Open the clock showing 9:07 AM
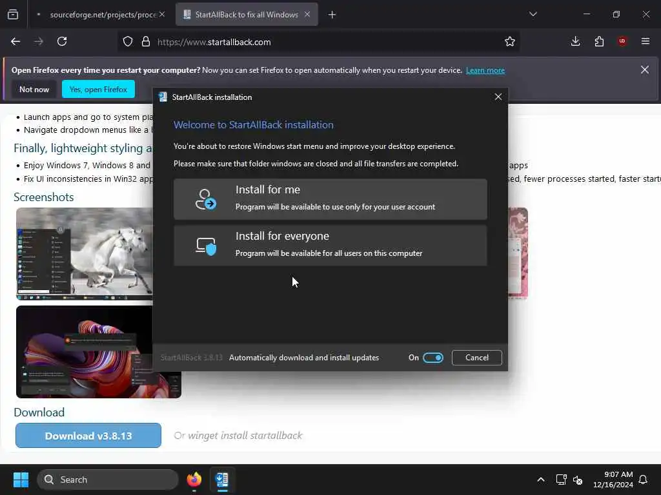 coord(613,480)
